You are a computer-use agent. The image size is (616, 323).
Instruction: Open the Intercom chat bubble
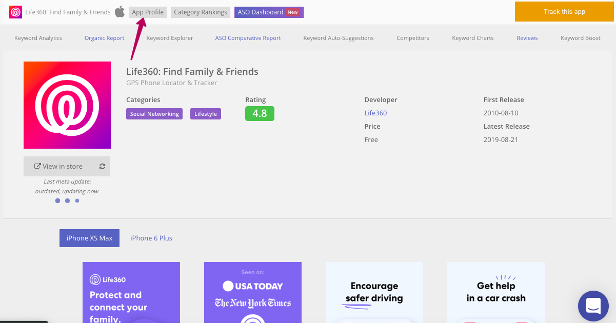[593, 306]
